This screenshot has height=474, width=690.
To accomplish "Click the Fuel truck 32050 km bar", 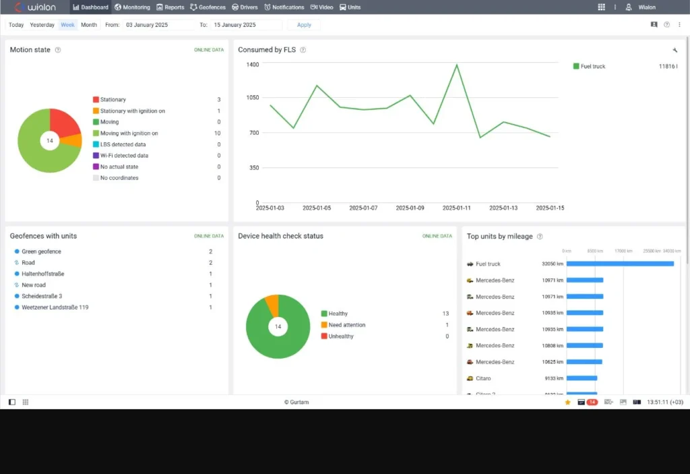I will click(620, 264).
